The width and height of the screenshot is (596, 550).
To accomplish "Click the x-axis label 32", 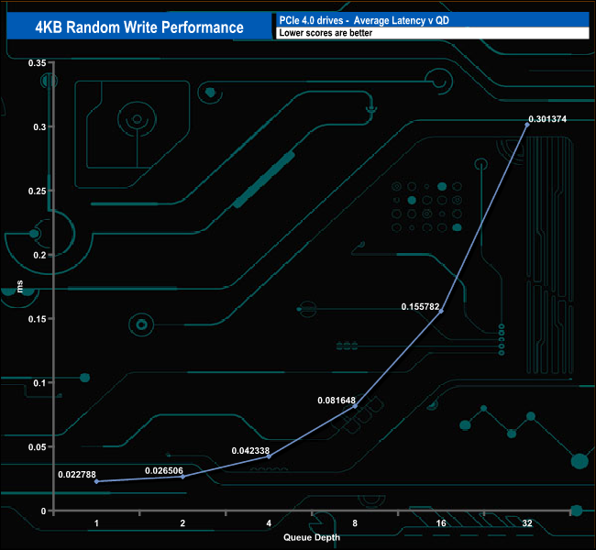I will click(527, 523).
